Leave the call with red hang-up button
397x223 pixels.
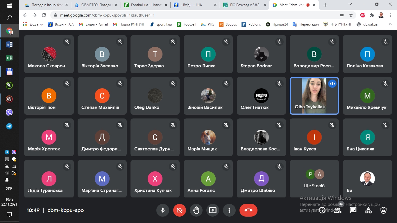[248, 210]
